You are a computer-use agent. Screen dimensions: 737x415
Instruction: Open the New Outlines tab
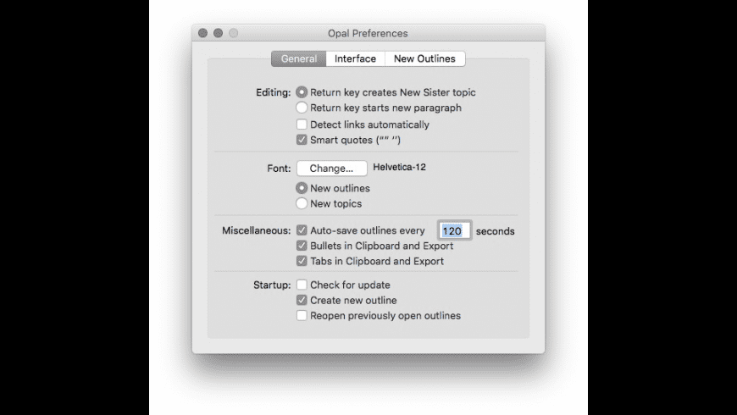(424, 58)
